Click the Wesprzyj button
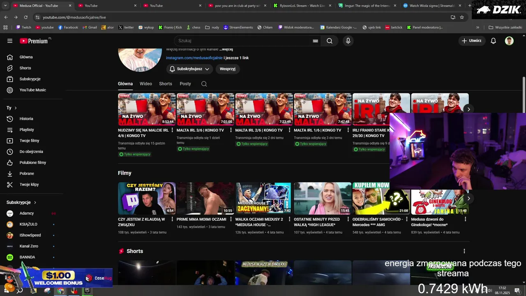Image resolution: width=526 pixels, height=296 pixels. tap(228, 69)
